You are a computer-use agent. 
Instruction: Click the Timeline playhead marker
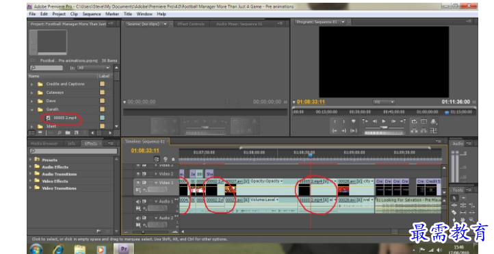coord(311,155)
